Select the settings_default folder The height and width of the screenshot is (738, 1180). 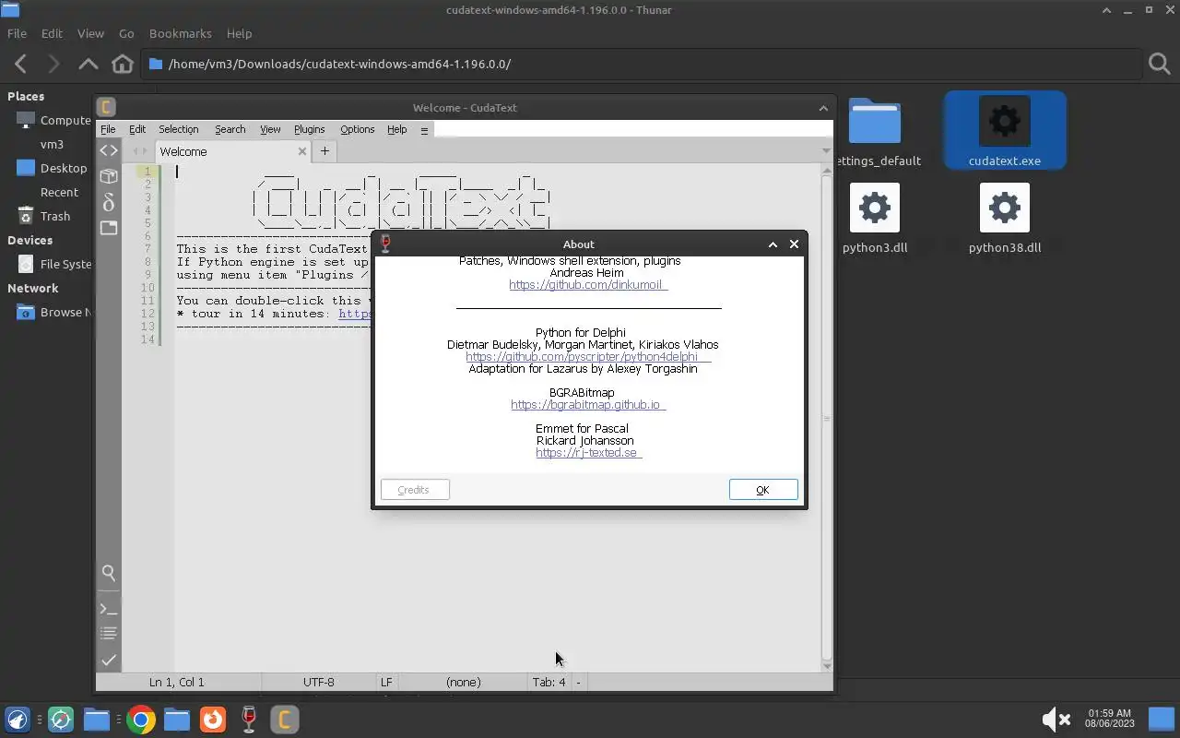[x=875, y=132]
